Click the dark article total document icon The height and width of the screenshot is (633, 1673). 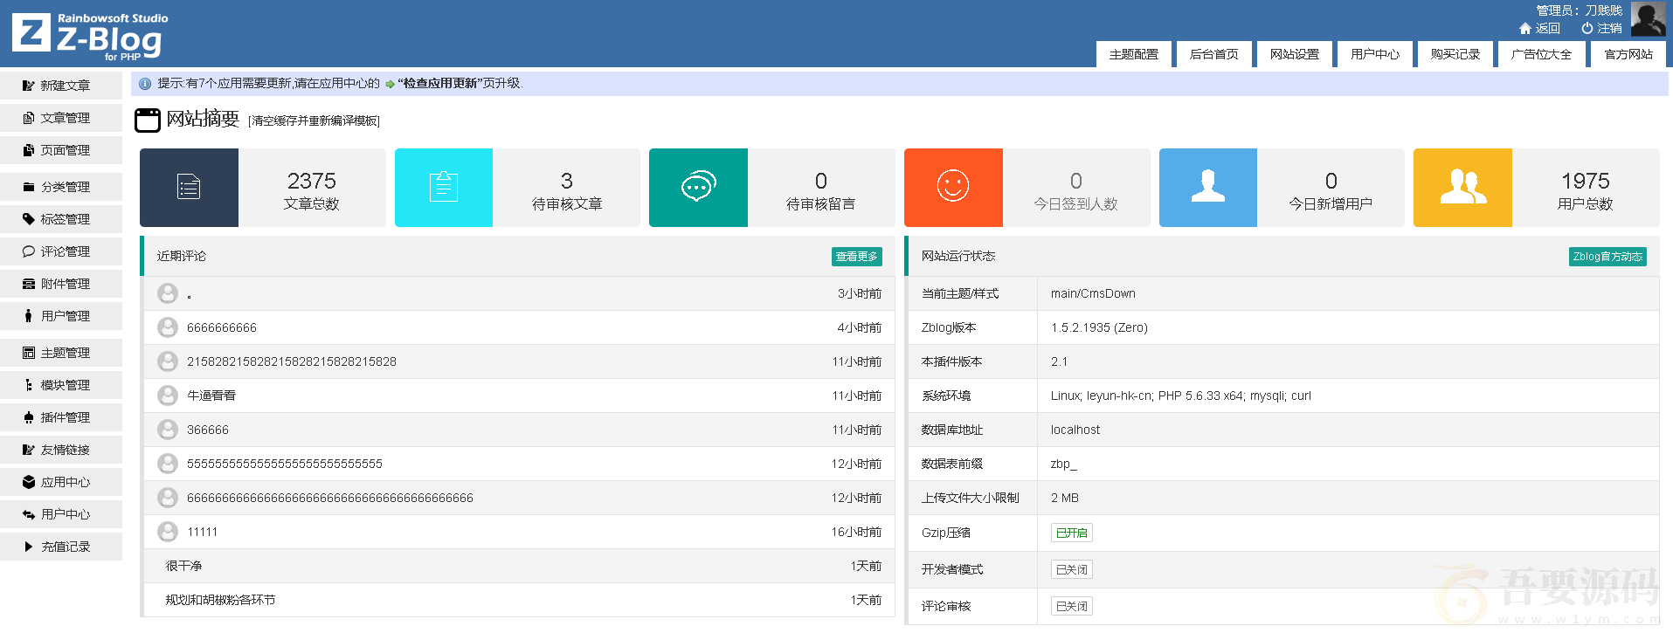[x=189, y=188]
